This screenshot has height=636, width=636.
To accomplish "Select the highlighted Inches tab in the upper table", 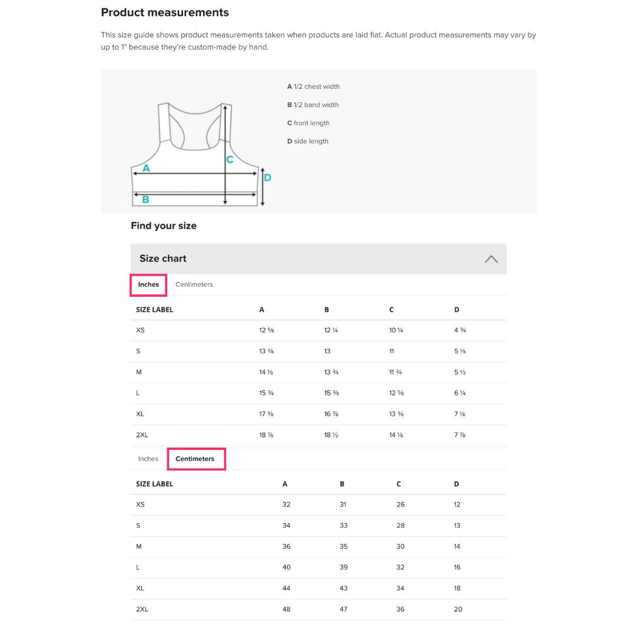I will tap(148, 284).
